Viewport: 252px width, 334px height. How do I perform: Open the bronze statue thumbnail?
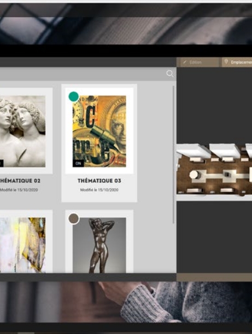(99, 245)
